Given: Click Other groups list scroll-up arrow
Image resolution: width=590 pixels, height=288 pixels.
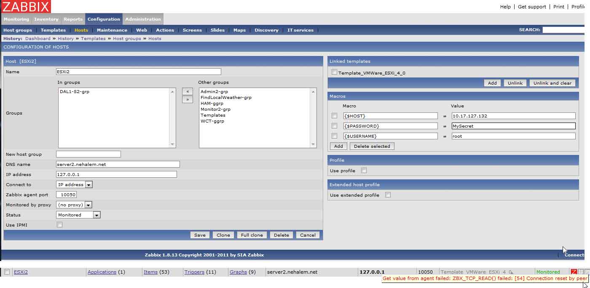Looking at the screenshot, I should (313, 91).
